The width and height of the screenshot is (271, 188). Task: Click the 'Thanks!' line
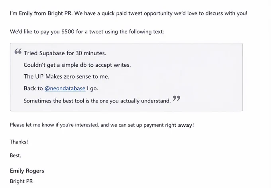click(x=19, y=142)
